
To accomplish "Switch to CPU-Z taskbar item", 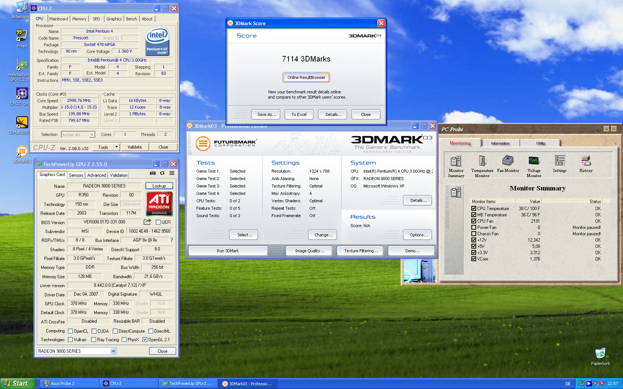I will [x=129, y=383].
